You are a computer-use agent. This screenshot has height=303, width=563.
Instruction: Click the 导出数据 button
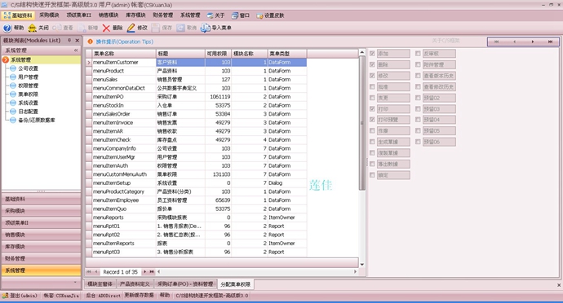coord(393,164)
